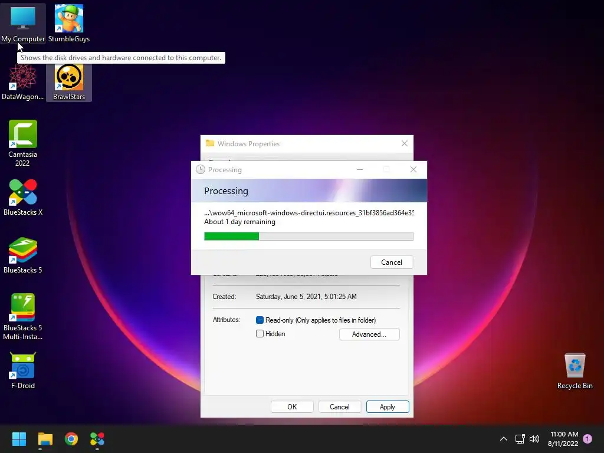The image size is (604, 453).
Task: Launch Google Chrome from the taskbar
Action: point(71,439)
